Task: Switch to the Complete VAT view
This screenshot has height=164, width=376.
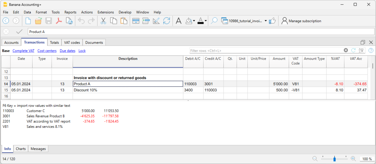Action: 23,51
